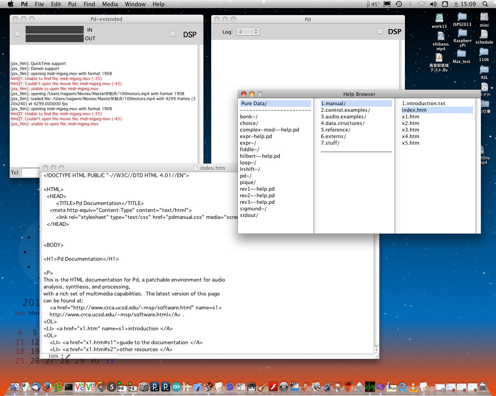The height and width of the screenshot is (396, 496).
Task: Open Firefox from the dock
Action: [x=47, y=386]
